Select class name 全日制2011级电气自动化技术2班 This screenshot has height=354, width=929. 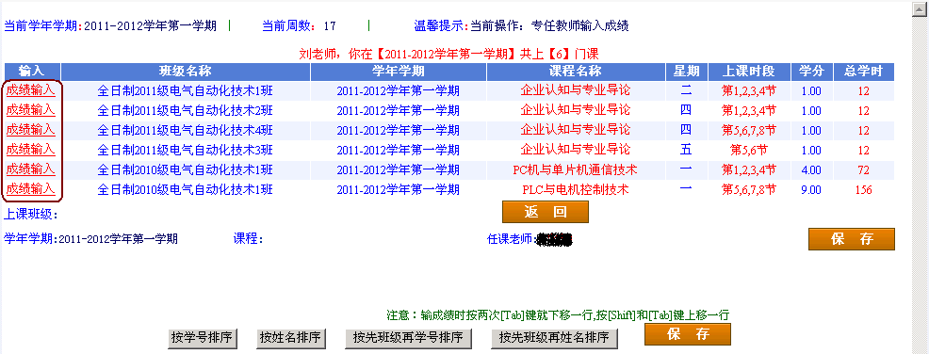(x=185, y=111)
